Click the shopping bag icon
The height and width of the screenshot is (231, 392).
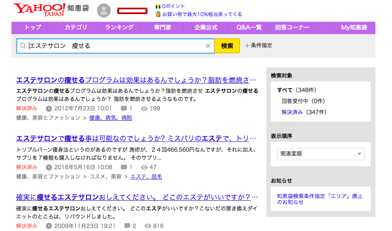point(158,14)
